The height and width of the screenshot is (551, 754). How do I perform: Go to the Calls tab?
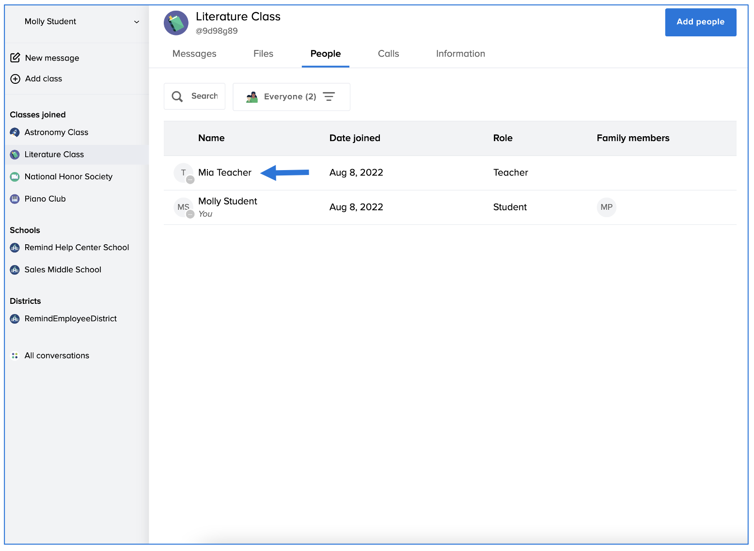(388, 54)
